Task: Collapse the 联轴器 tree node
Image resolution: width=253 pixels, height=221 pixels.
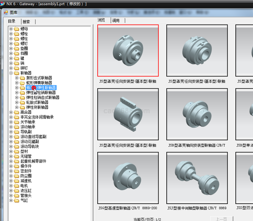Action: [11, 73]
